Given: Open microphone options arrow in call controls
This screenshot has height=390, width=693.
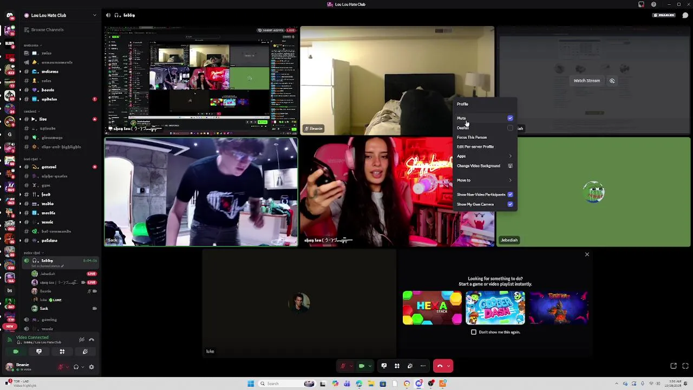Looking at the screenshot, I should [x=350, y=366].
